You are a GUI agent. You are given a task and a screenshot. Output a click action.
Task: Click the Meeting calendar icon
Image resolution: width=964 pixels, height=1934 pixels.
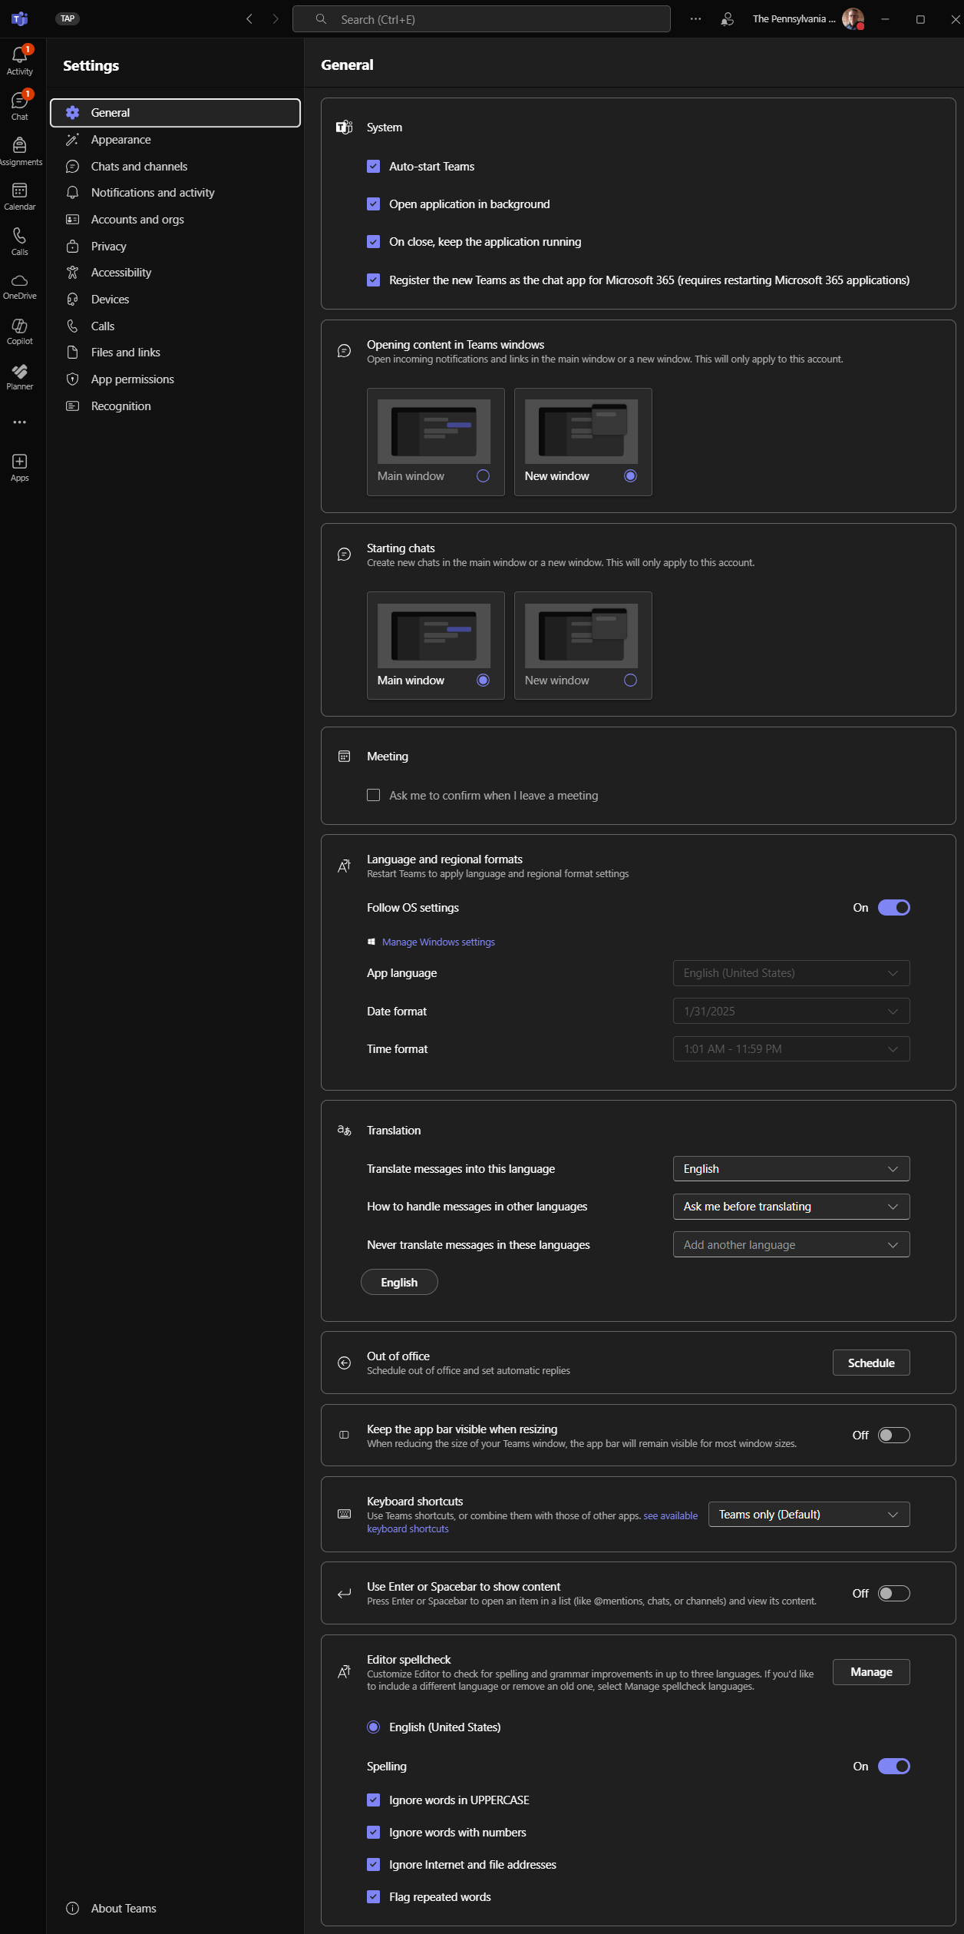(345, 757)
